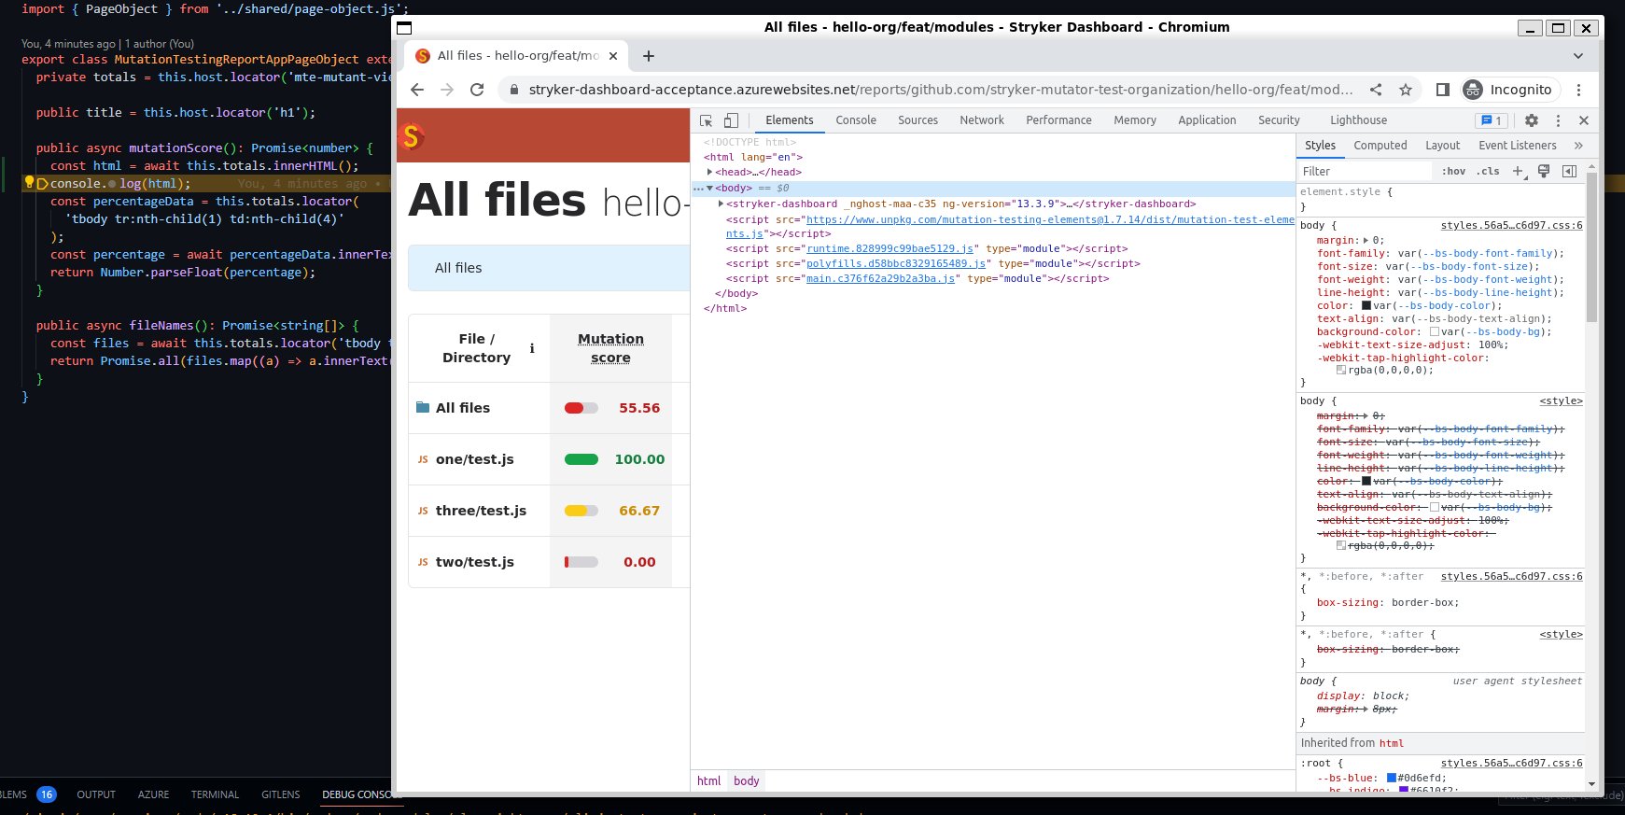Toggle rendering emulations paintbrush icon in Styles
Viewport: 1625px width, 815px height.
(1544, 171)
